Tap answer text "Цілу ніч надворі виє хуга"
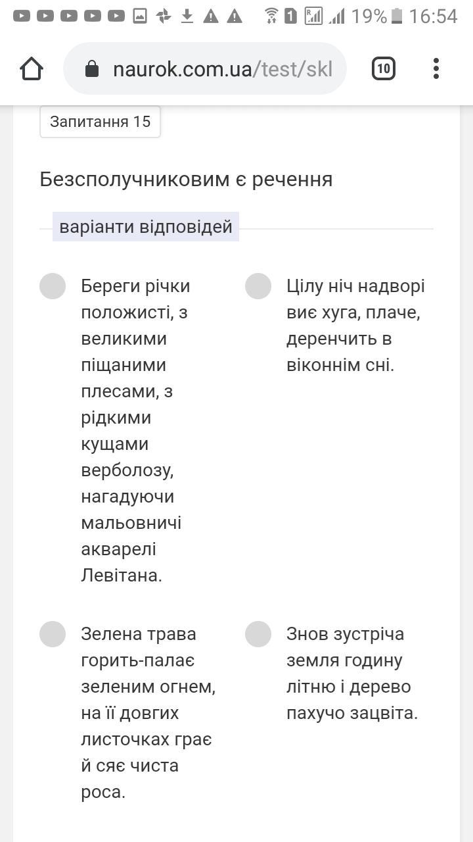The height and width of the screenshot is (842, 473). click(x=355, y=326)
